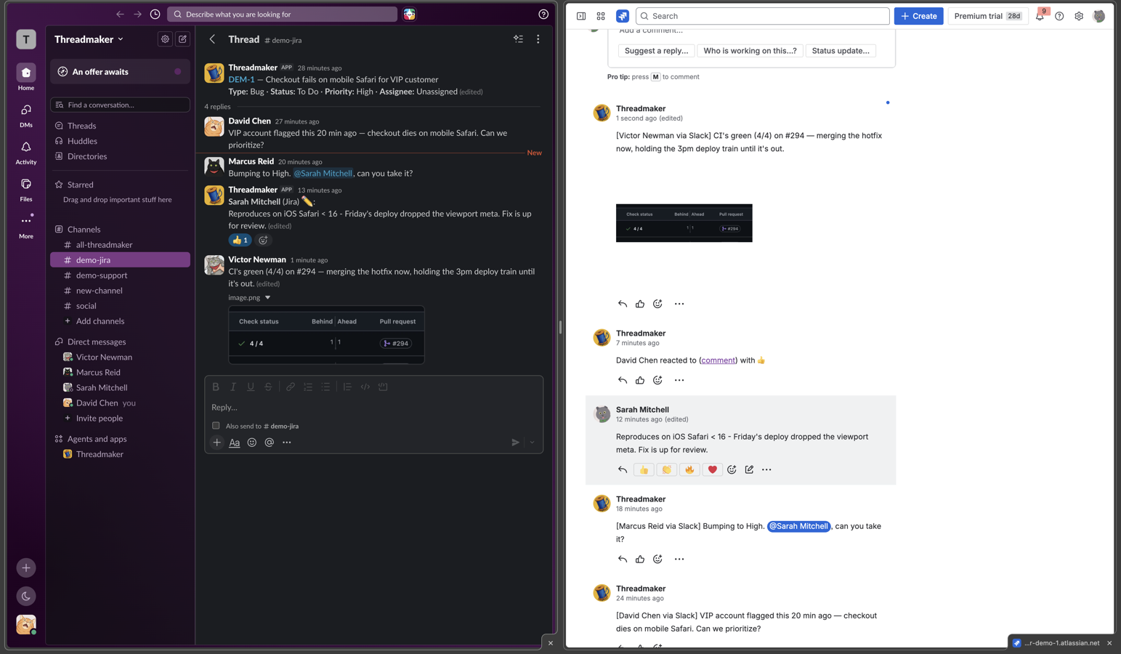
Task: Open Slack Home in sidebar
Action: click(26, 77)
